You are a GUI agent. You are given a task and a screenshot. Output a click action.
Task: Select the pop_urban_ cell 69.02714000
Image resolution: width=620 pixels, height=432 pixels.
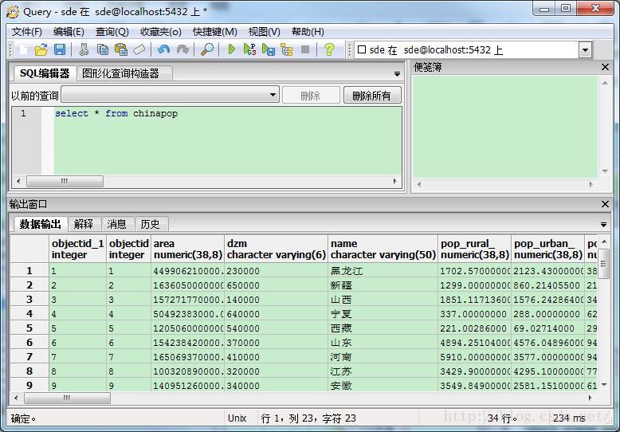coord(547,328)
